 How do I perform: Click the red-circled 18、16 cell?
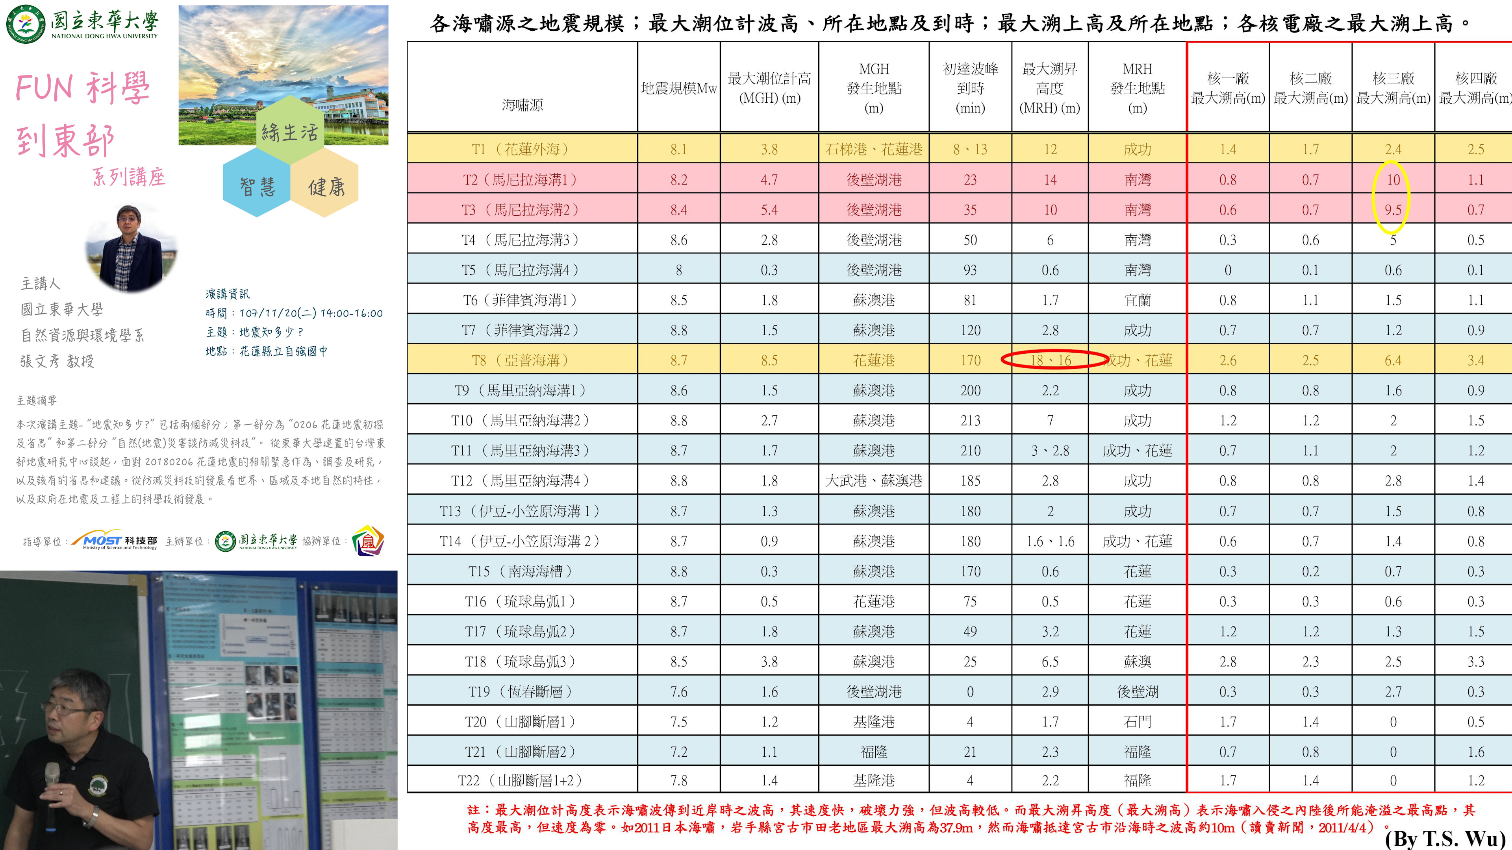point(1050,360)
